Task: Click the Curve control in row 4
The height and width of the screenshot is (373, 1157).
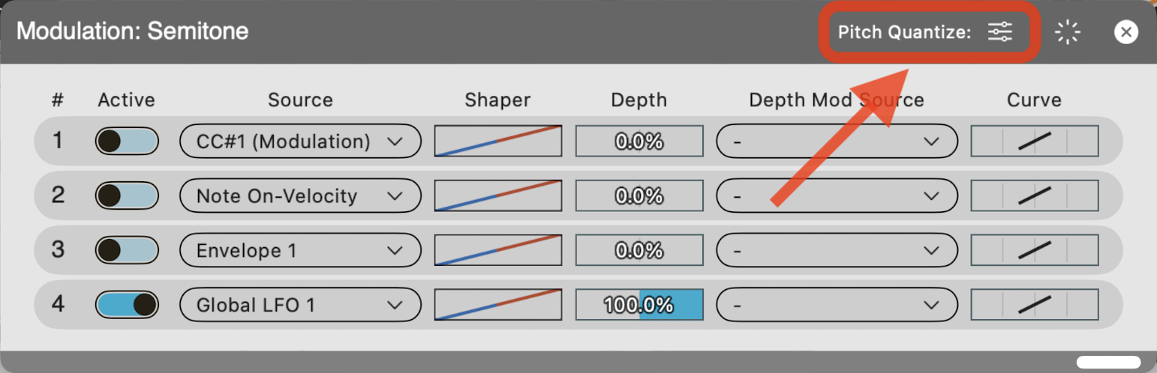Action: tap(1035, 305)
